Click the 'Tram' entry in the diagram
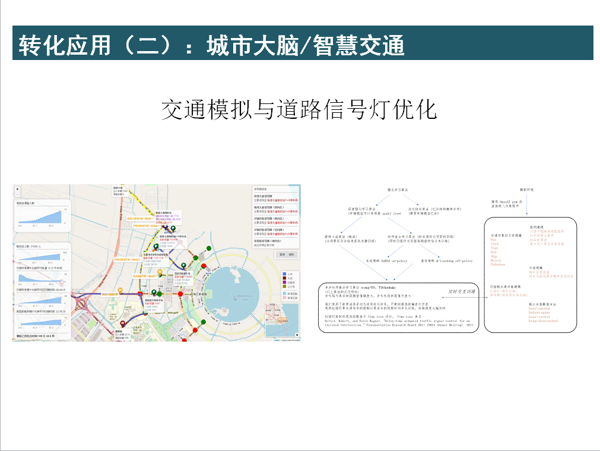The width and height of the screenshot is (600, 451). coord(494,248)
